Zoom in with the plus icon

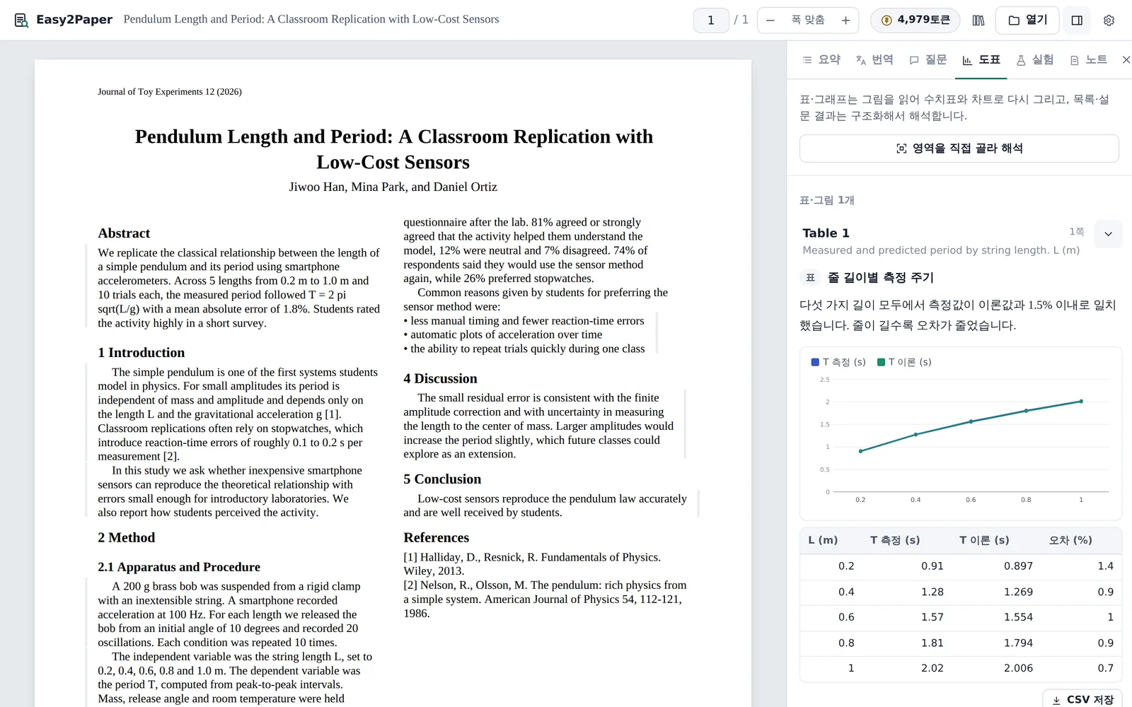845,21
